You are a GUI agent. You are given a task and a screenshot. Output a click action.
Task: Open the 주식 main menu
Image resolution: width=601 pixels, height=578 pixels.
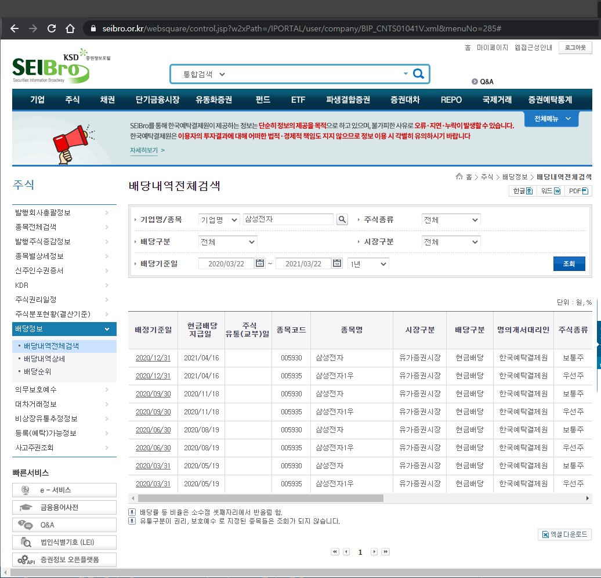[x=73, y=100]
